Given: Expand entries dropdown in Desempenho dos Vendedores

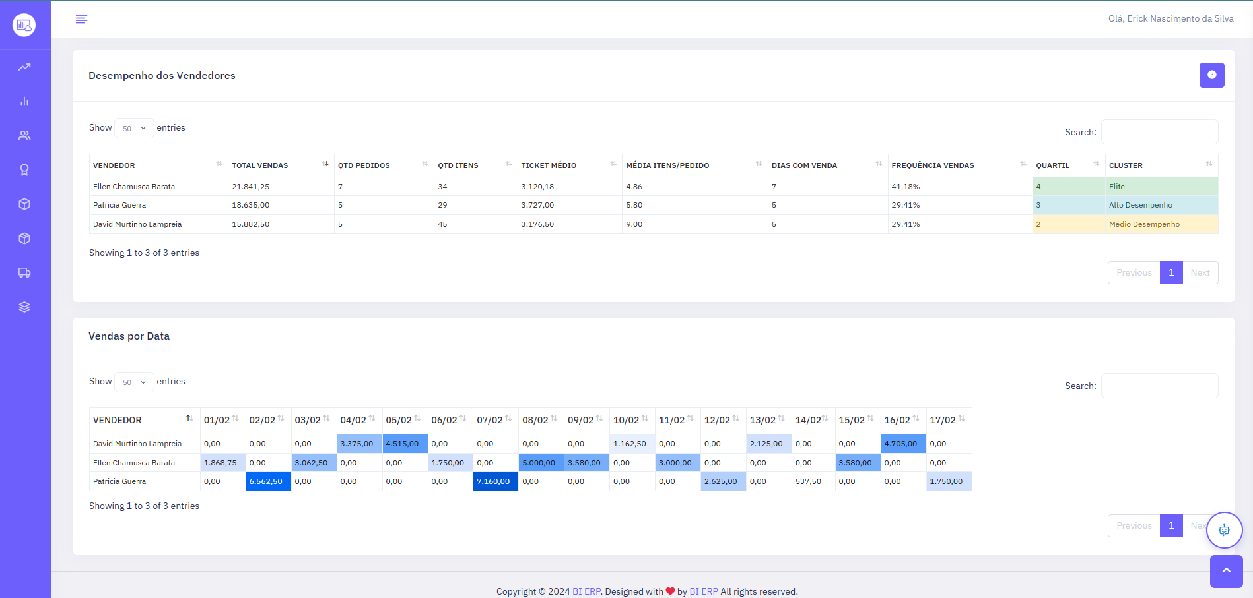Looking at the screenshot, I should pos(134,128).
